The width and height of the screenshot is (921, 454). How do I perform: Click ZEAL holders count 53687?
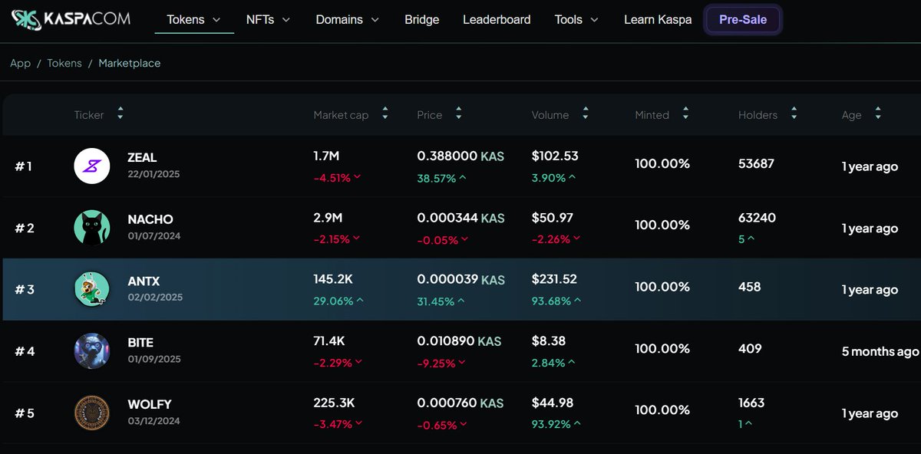(756, 163)
